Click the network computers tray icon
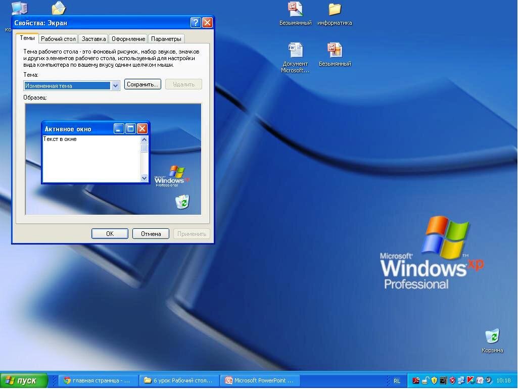Image resolution: width=520 pixels, height=389 pixels. coord(461,380)
